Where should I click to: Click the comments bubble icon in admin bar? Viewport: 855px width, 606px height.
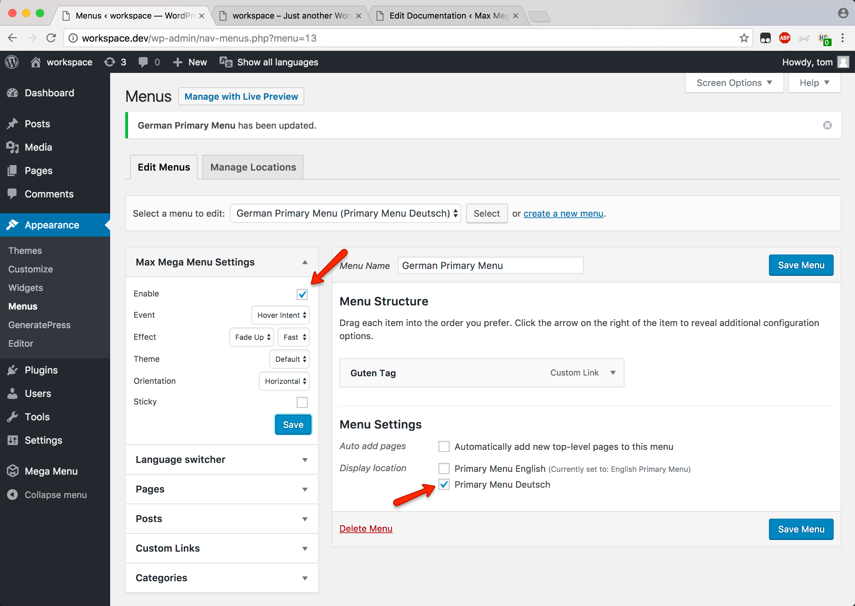pos(143,62)
